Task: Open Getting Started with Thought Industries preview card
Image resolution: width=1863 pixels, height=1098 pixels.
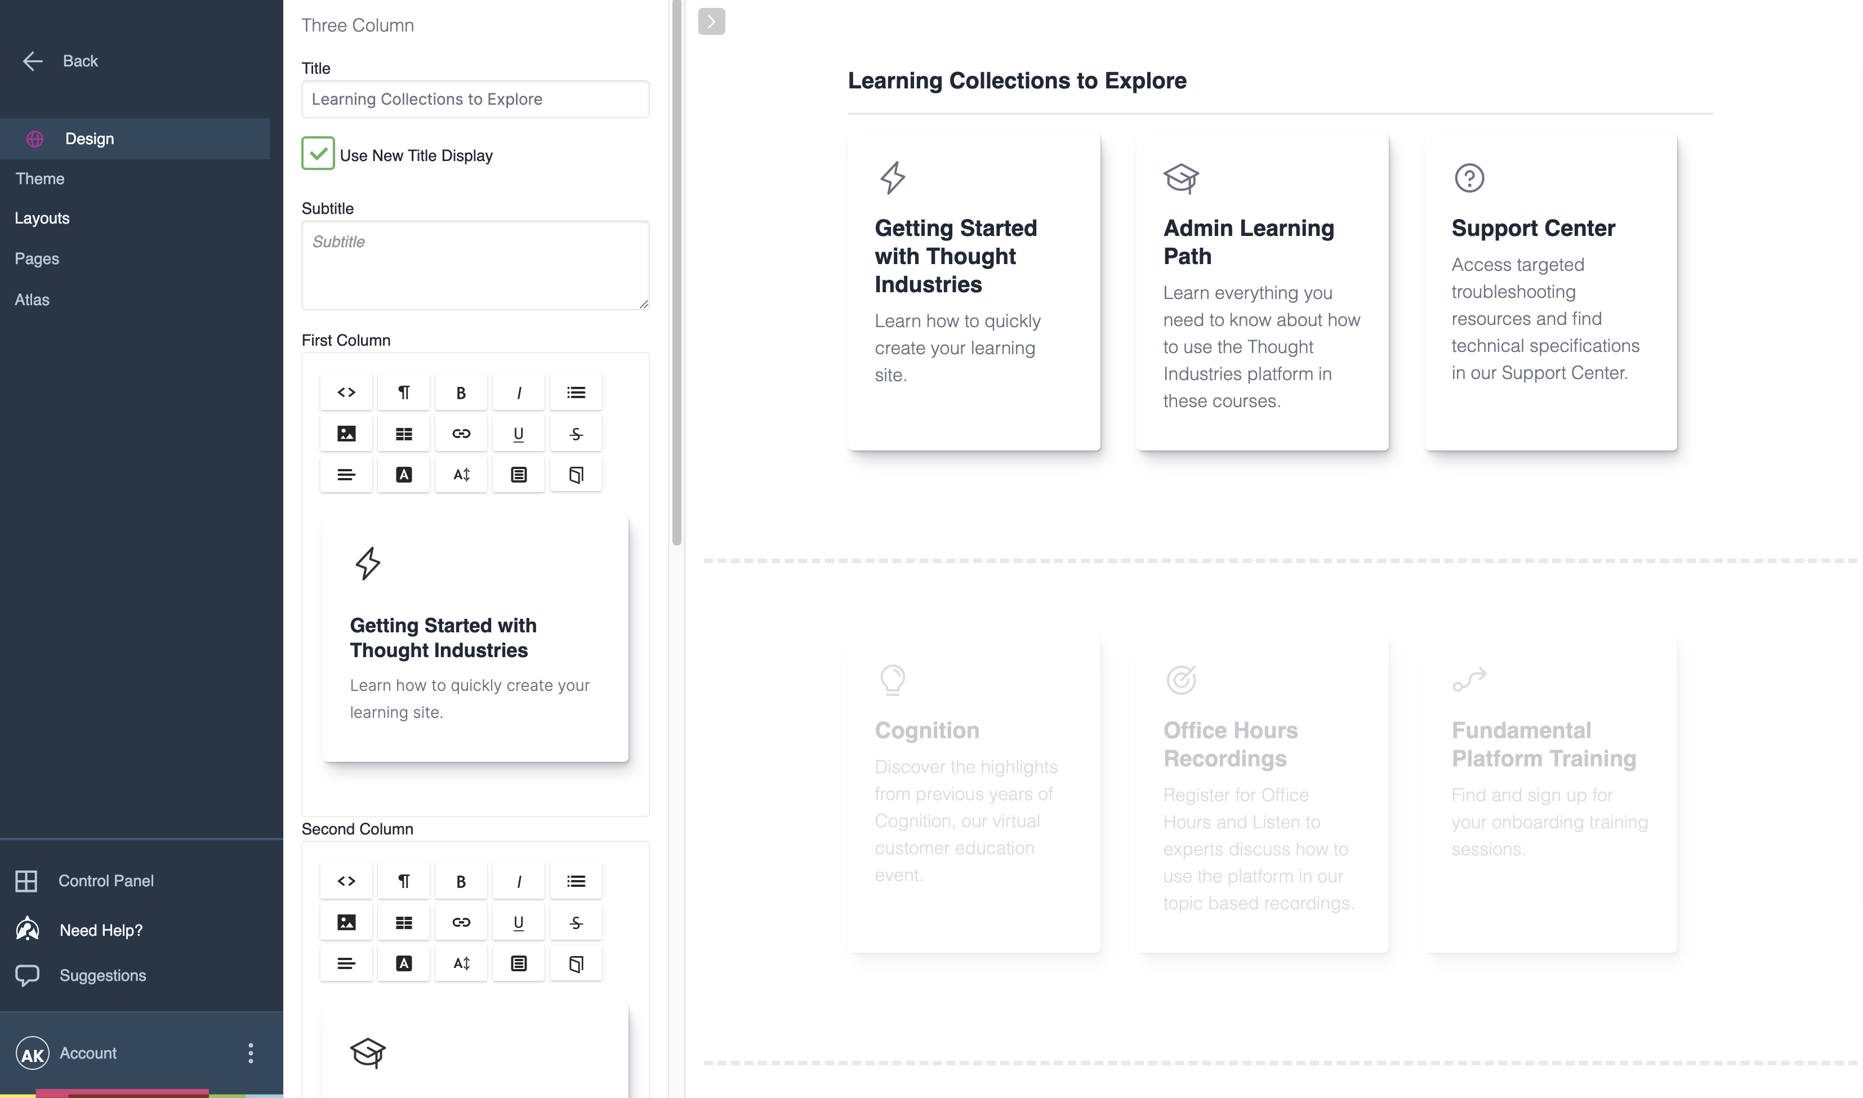Action: tap(974, 292)
